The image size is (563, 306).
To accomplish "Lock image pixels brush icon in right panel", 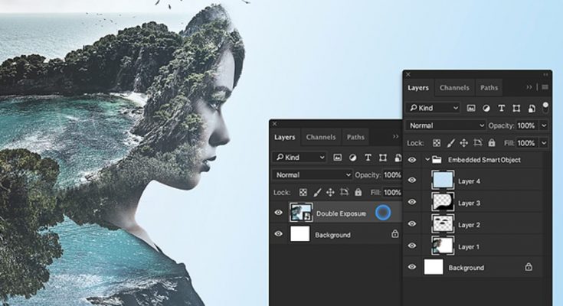I will tap(450, 143).
